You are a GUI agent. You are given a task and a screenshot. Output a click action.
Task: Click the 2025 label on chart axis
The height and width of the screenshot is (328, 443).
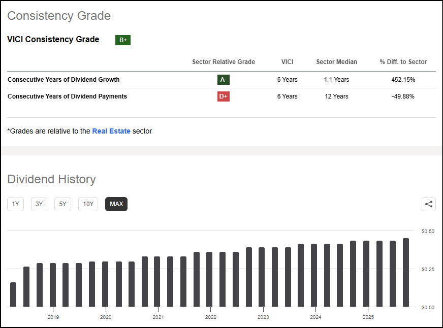[368, 317]
